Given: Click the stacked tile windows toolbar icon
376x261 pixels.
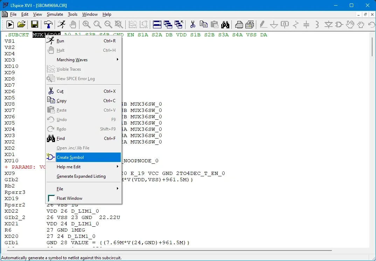Looking at the screenshot, I should coord(157,24).
